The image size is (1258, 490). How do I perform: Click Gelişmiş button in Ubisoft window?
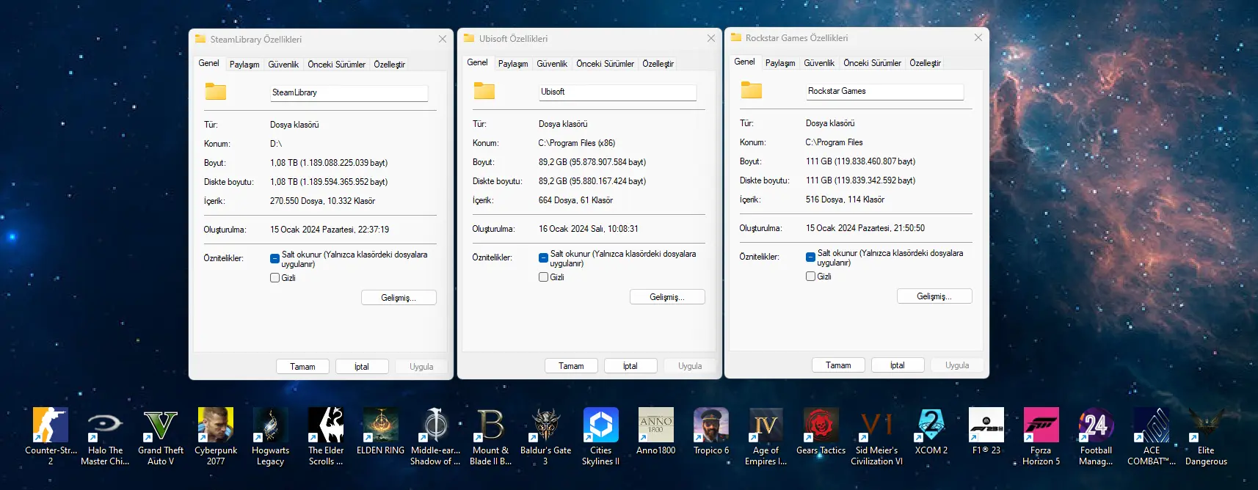point(667,296)
